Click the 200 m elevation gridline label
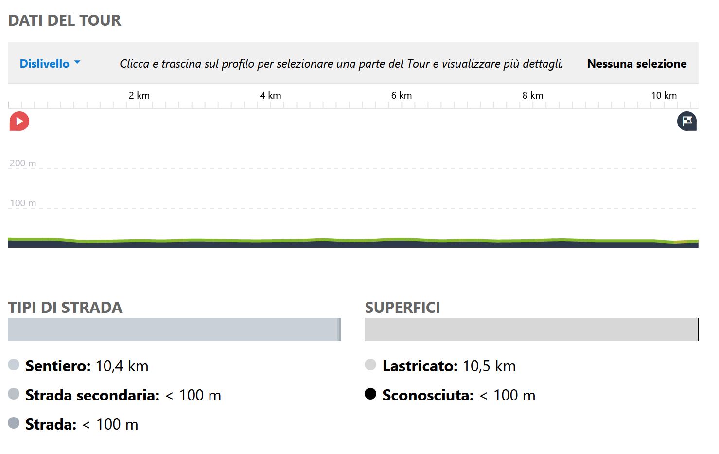719x454 pixels. point(23,163)
